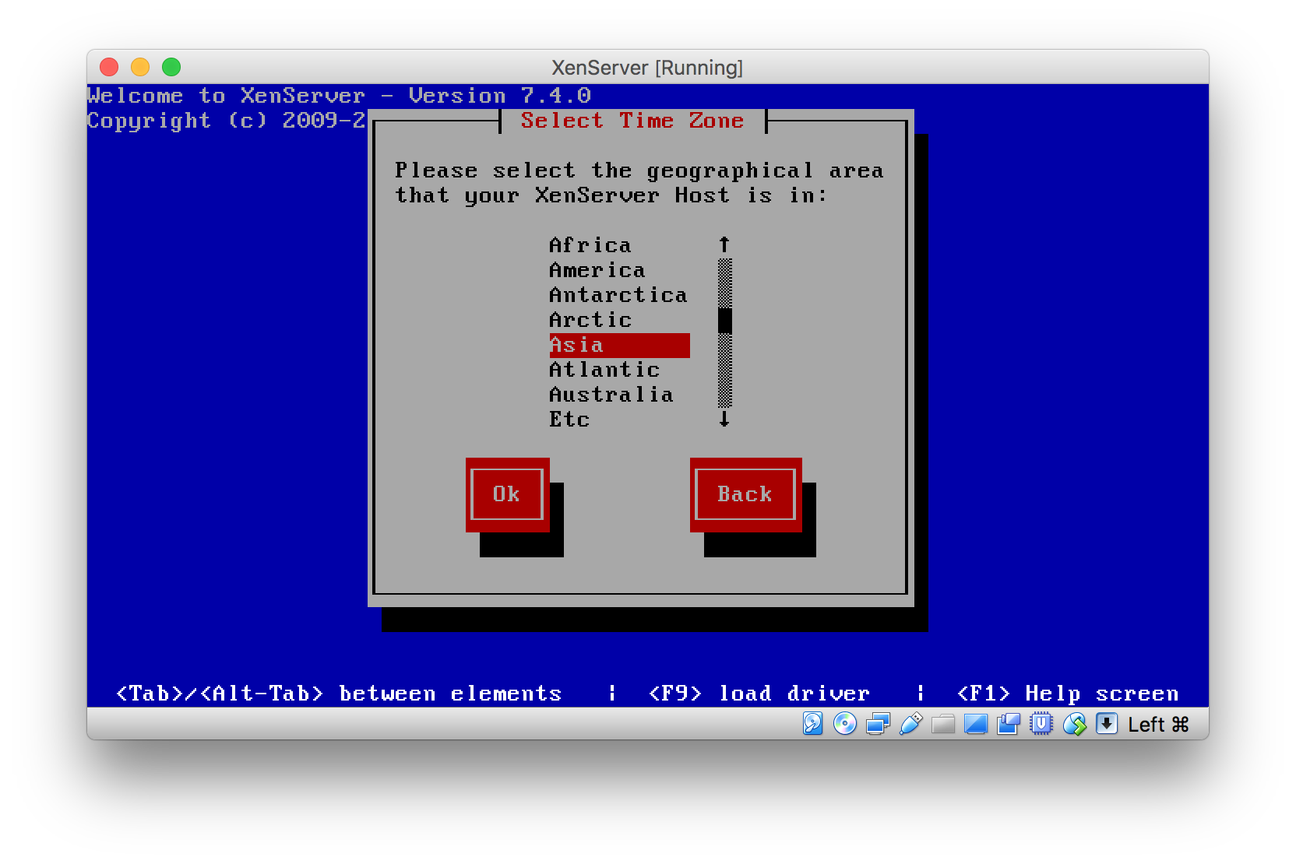Image resolution: width=1296 pixels, height=864 pixels.
Task: Go back with the Back button
Action: pos(745,494)
